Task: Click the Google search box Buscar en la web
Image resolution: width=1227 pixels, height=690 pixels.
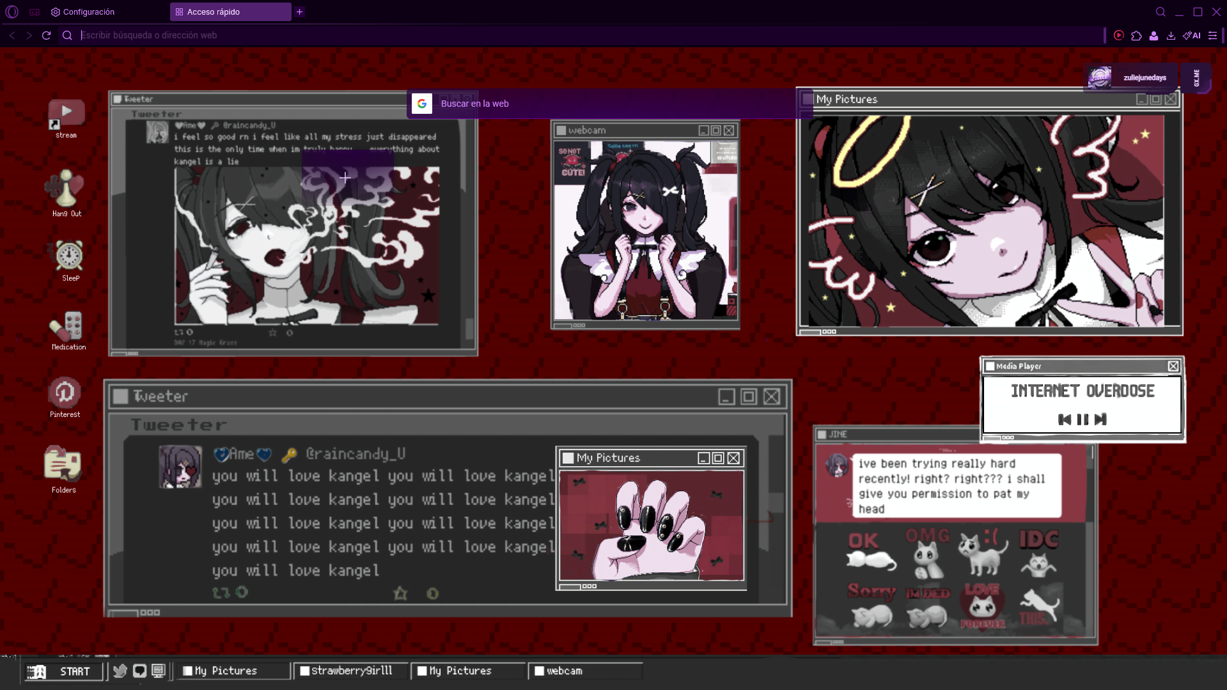Action: coord(609,104)
